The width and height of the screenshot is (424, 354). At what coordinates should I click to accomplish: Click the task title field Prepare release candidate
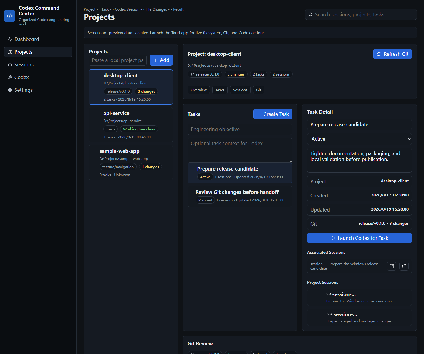coord(359,124)
